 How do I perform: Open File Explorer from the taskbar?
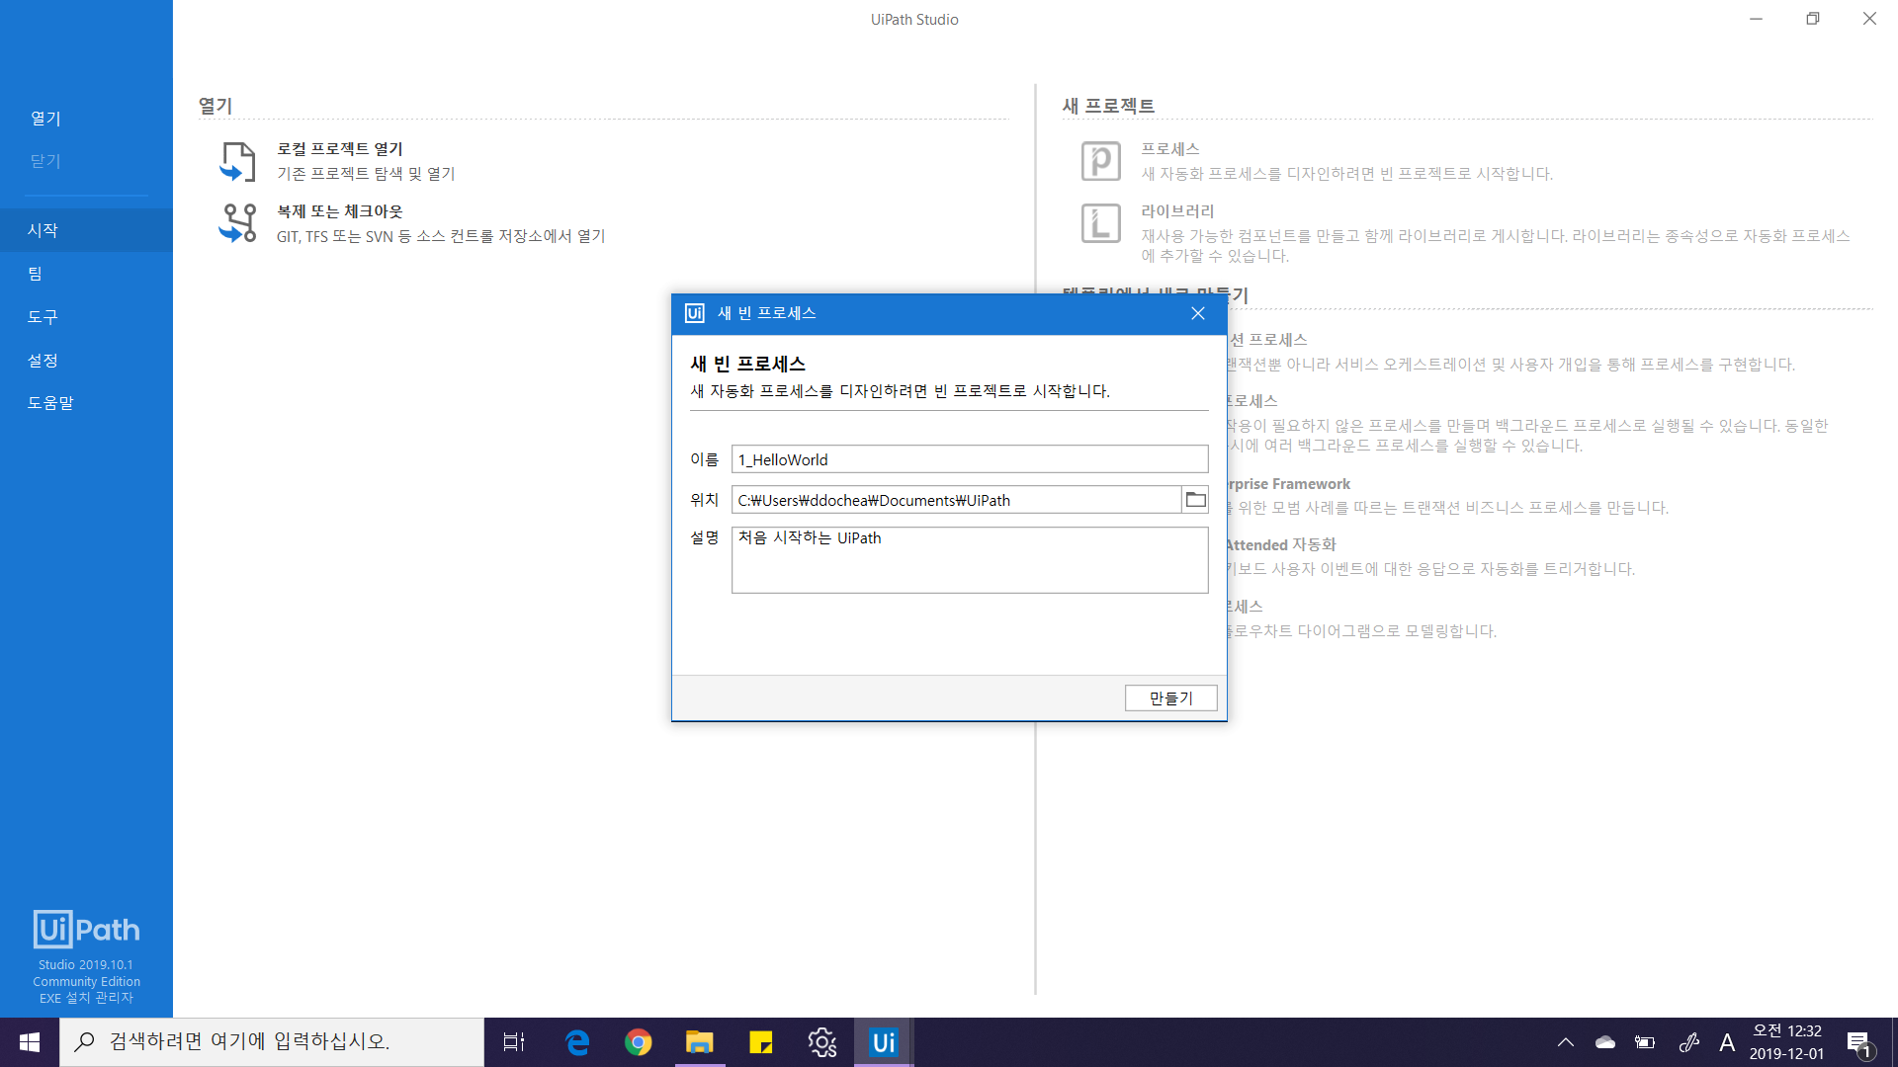pyautogui.click(x=700, y=1042)
